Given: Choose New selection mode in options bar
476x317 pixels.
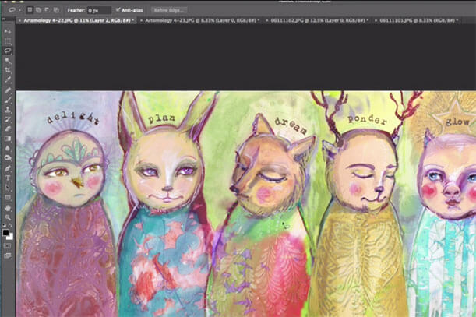Looking at the screenshot, I should coord(30,10).
